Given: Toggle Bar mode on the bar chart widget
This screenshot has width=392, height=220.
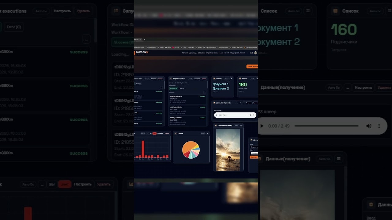Looking at the screenshot, I should tap(150, 133).
